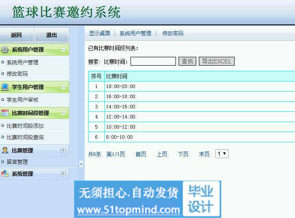The height and width of the screenshot is (218, 295).
Task: Open 比赛时间段添加 in the sidebar
Action: [25, 126]
